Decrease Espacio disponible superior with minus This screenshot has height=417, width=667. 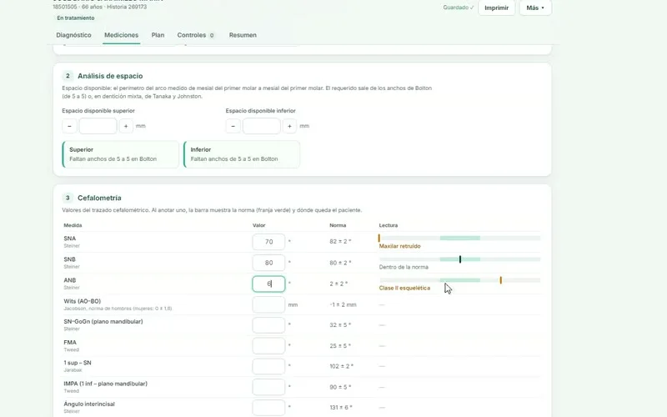pos(69,126)
